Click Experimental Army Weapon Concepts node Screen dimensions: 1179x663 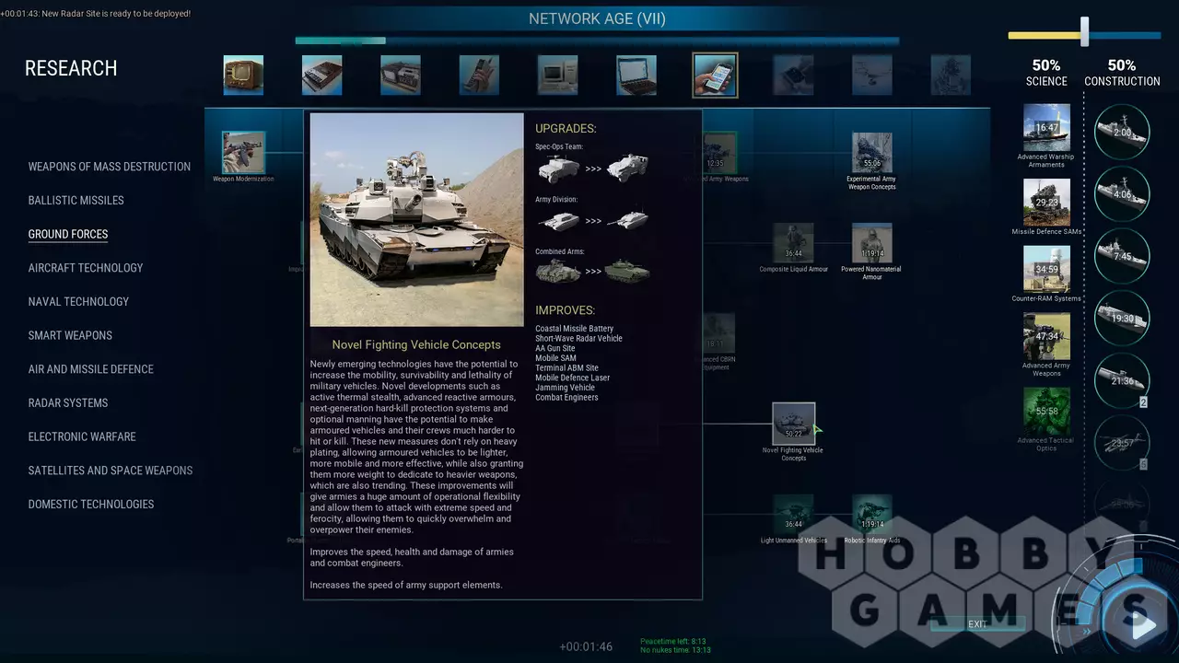tap(871, 154)
